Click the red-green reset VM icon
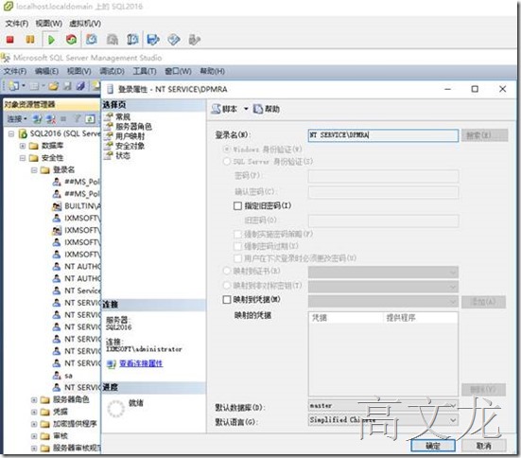This screenshot has width=521, height=458. (x=71, y=40)
